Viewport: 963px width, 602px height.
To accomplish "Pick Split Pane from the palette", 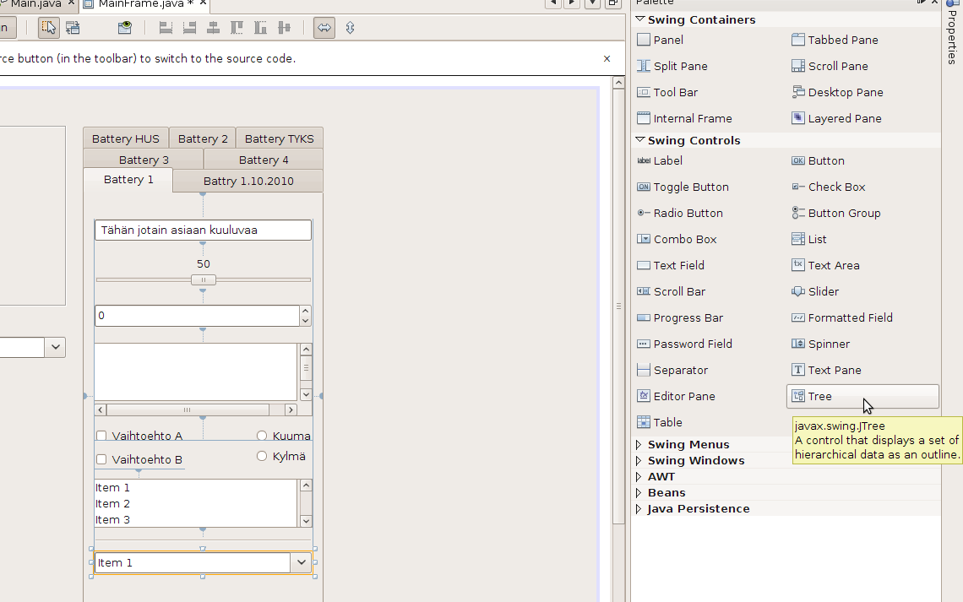I will [672, 66].
